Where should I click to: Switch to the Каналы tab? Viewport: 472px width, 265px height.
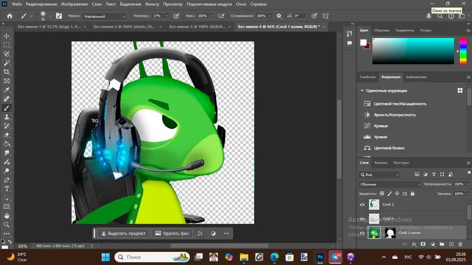(x=381, y=162)
